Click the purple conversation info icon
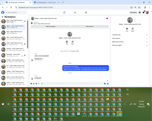Viewport: 152px width, 121px height. 107,18
